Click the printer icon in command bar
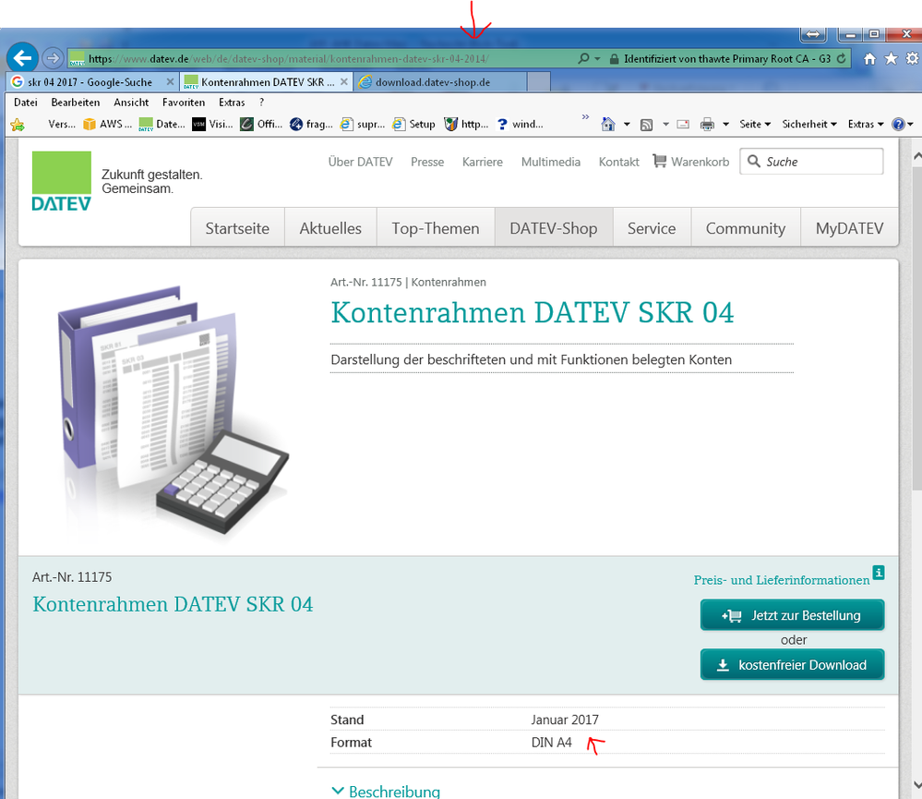The image size is (922, 799). [x=707, y=124]
